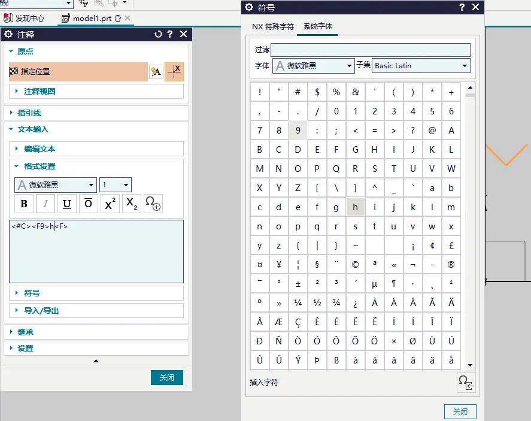Open help for annotation dialog
This screenshot has width=531, height=421.
click(170, 34)
